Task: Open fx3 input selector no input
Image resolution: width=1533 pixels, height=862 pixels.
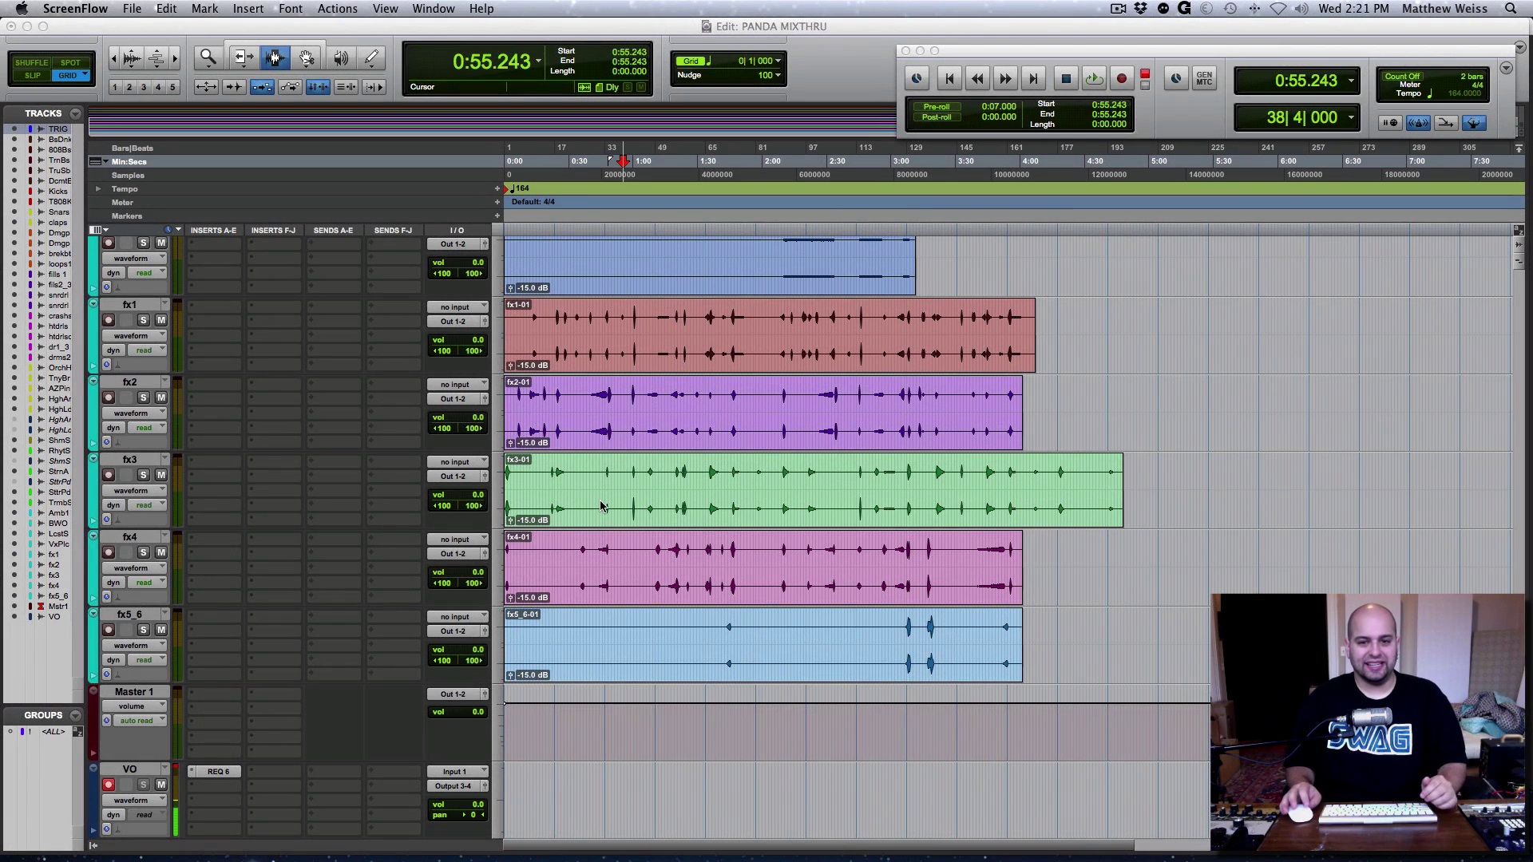Action: point(457,462)
